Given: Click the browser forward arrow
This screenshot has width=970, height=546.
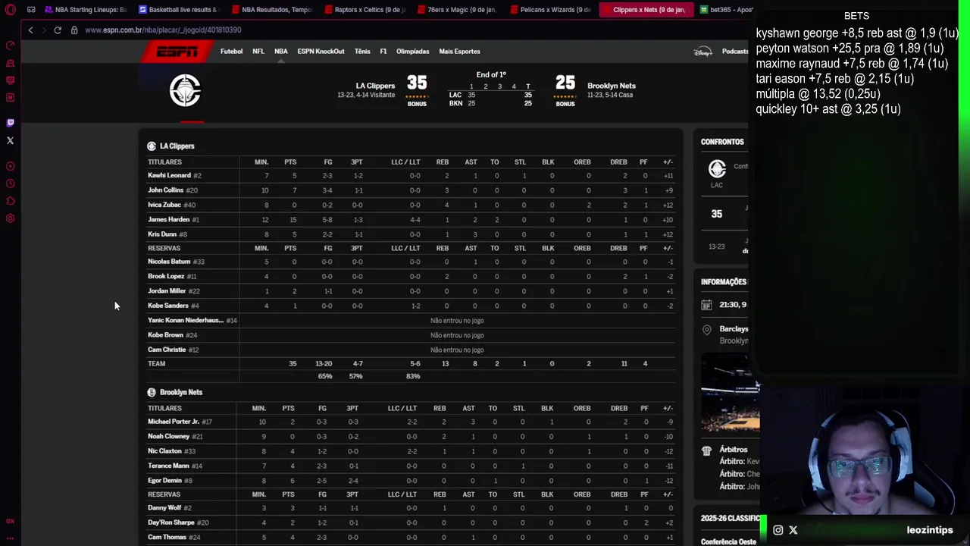Looking at the screenshot, I should pyautogui.click(x=43, y=30).
